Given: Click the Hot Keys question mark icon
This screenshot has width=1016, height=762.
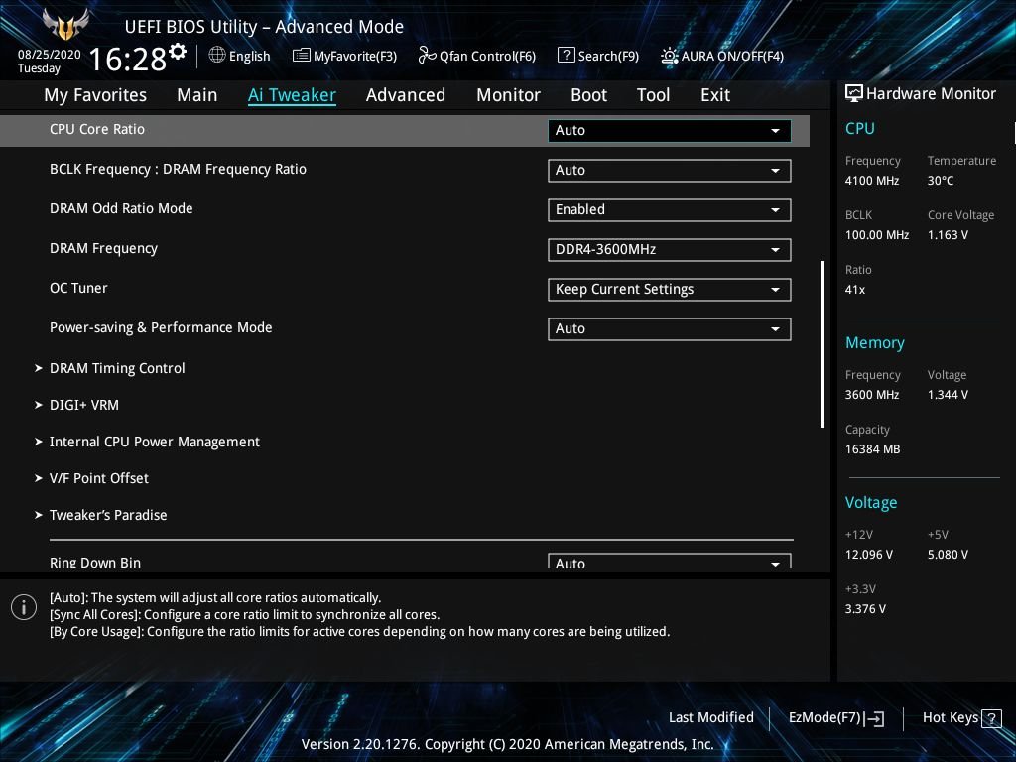Looking at the screenshot, I should [x=991, y=718].
